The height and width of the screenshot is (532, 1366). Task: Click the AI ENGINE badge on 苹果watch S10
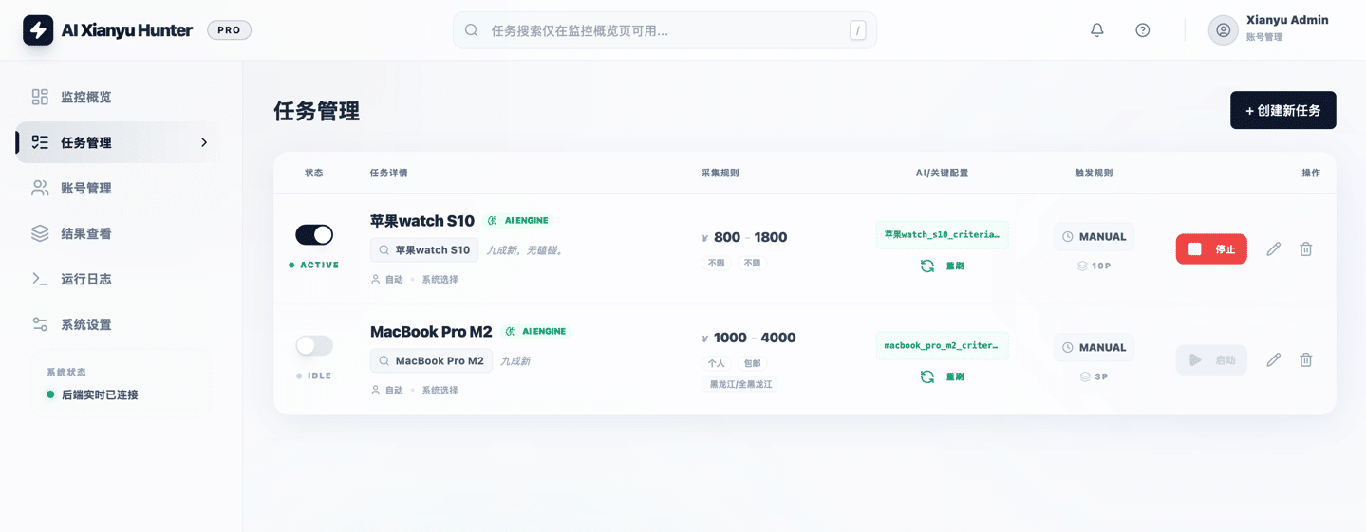pos(518,220)
